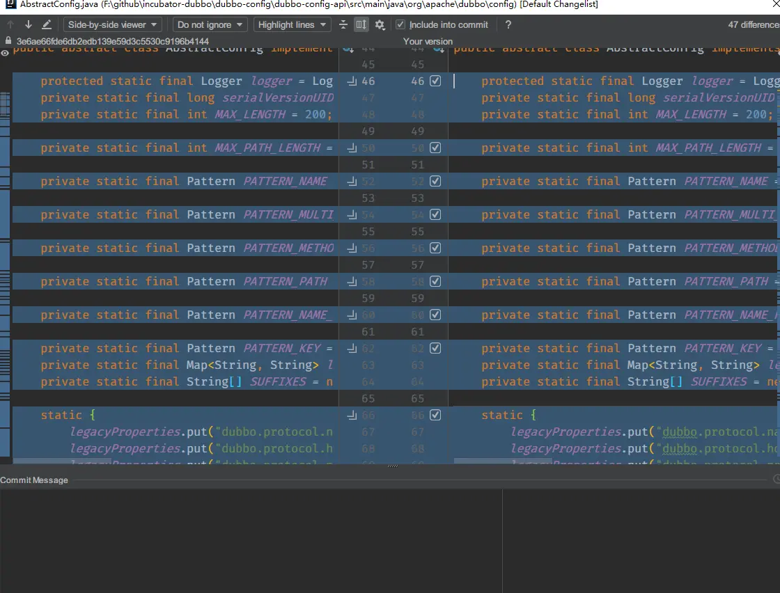Click right MAX_LENGTH = 200 line

[627, 114]
